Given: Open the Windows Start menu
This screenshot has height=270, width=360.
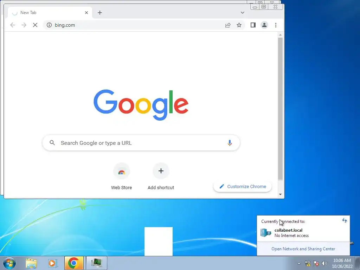Looking at the screenshot, I should tap(9, 263).
